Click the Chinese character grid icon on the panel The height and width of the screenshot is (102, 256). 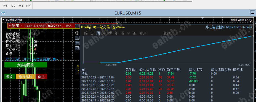(77, 43)
